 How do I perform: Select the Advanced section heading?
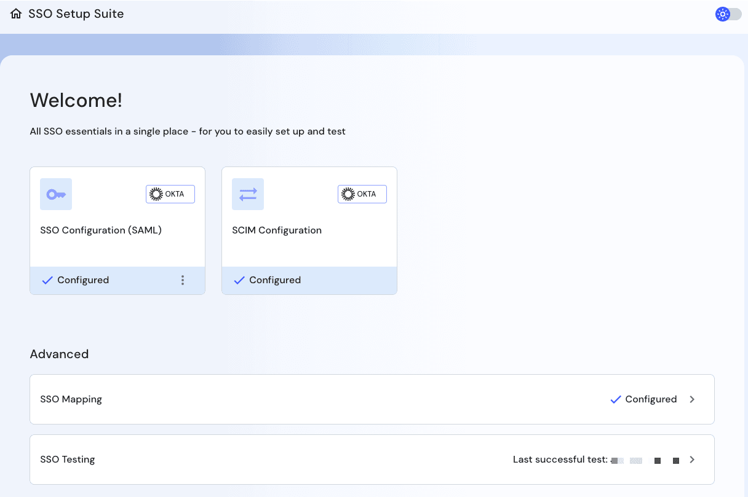pyautogui.click(x=59, y=354)
